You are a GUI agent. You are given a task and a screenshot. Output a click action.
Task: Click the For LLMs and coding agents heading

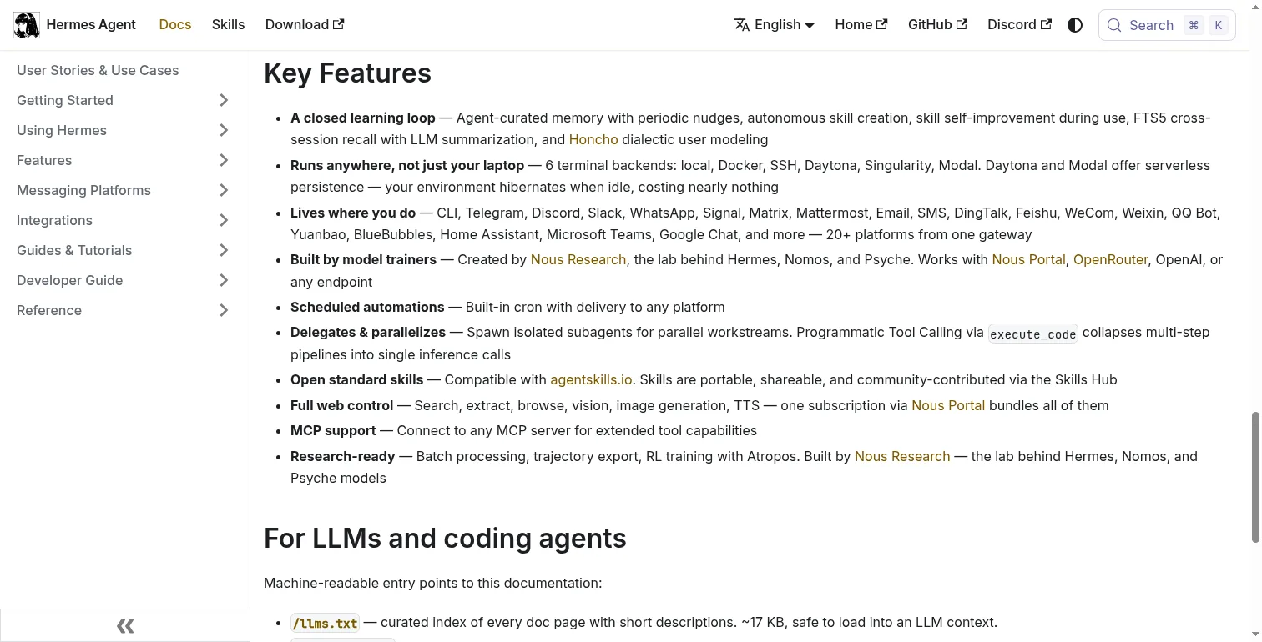coord(445,539)
